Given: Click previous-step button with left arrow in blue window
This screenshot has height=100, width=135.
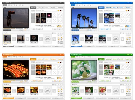Looking at the screenshot, I should [x=102, y=29].
